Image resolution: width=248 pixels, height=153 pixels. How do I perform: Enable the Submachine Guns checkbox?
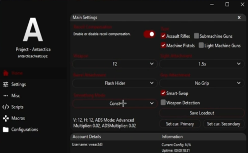tap(196, 36)
